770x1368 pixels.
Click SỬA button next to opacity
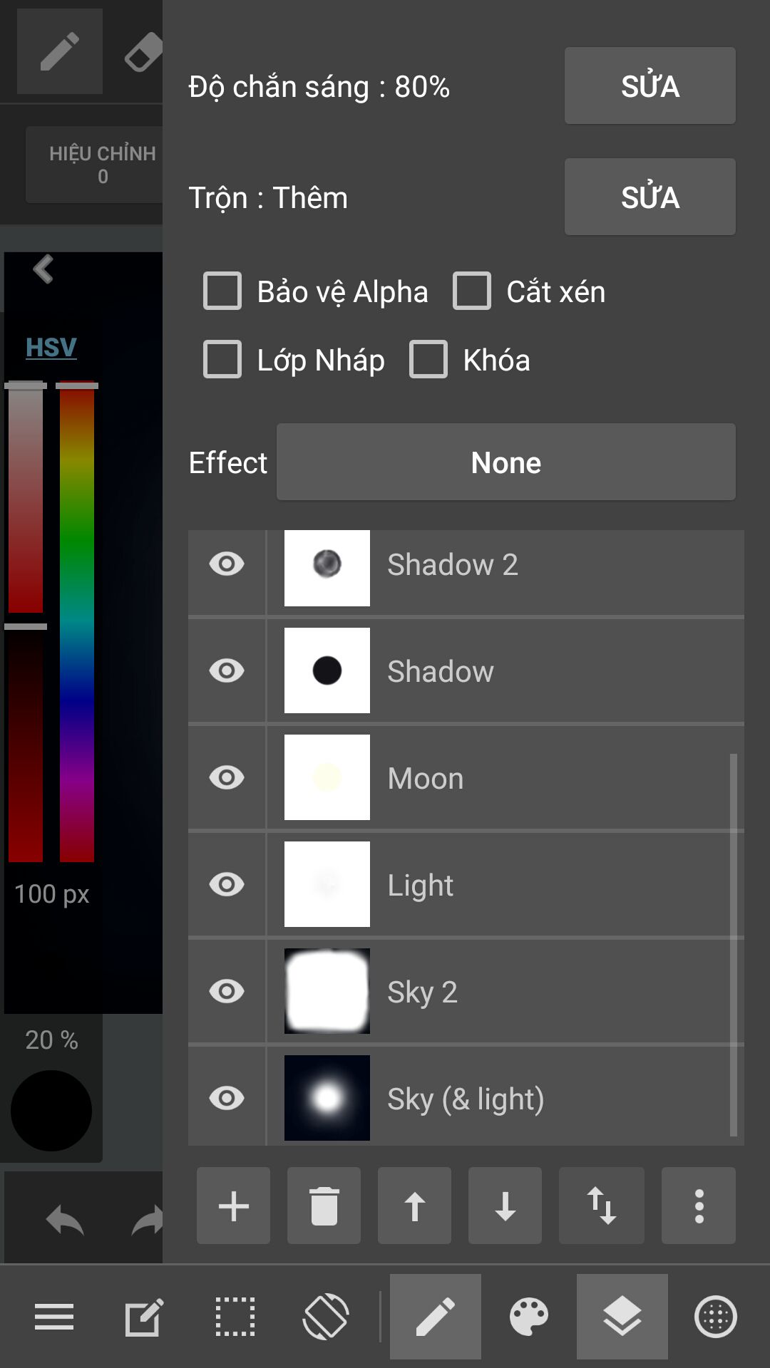[650, 85]
